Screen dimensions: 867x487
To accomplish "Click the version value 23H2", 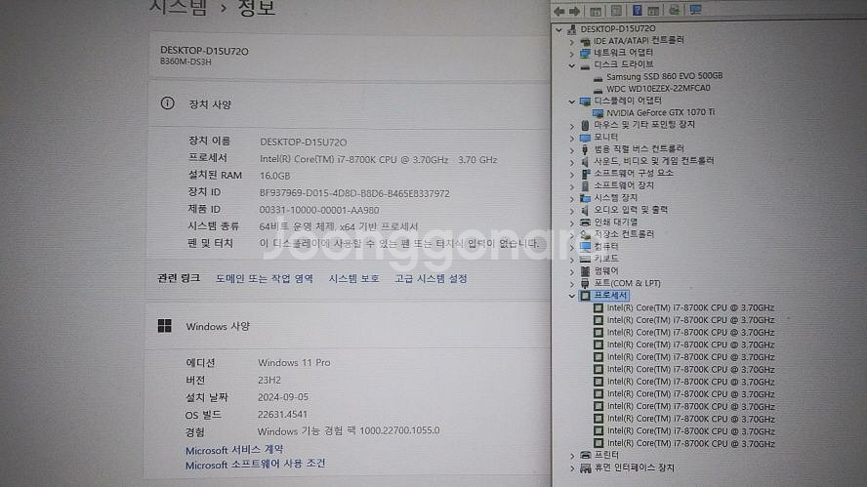I will coord(269,380).
